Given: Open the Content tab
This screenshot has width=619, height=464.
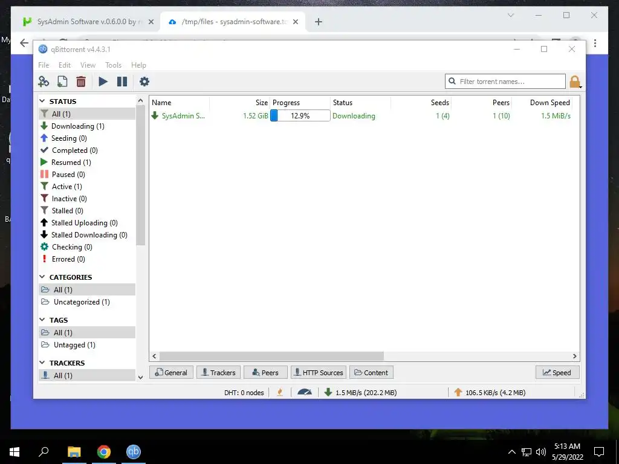Looking at the screenshot, I should (x=371, y=372).
